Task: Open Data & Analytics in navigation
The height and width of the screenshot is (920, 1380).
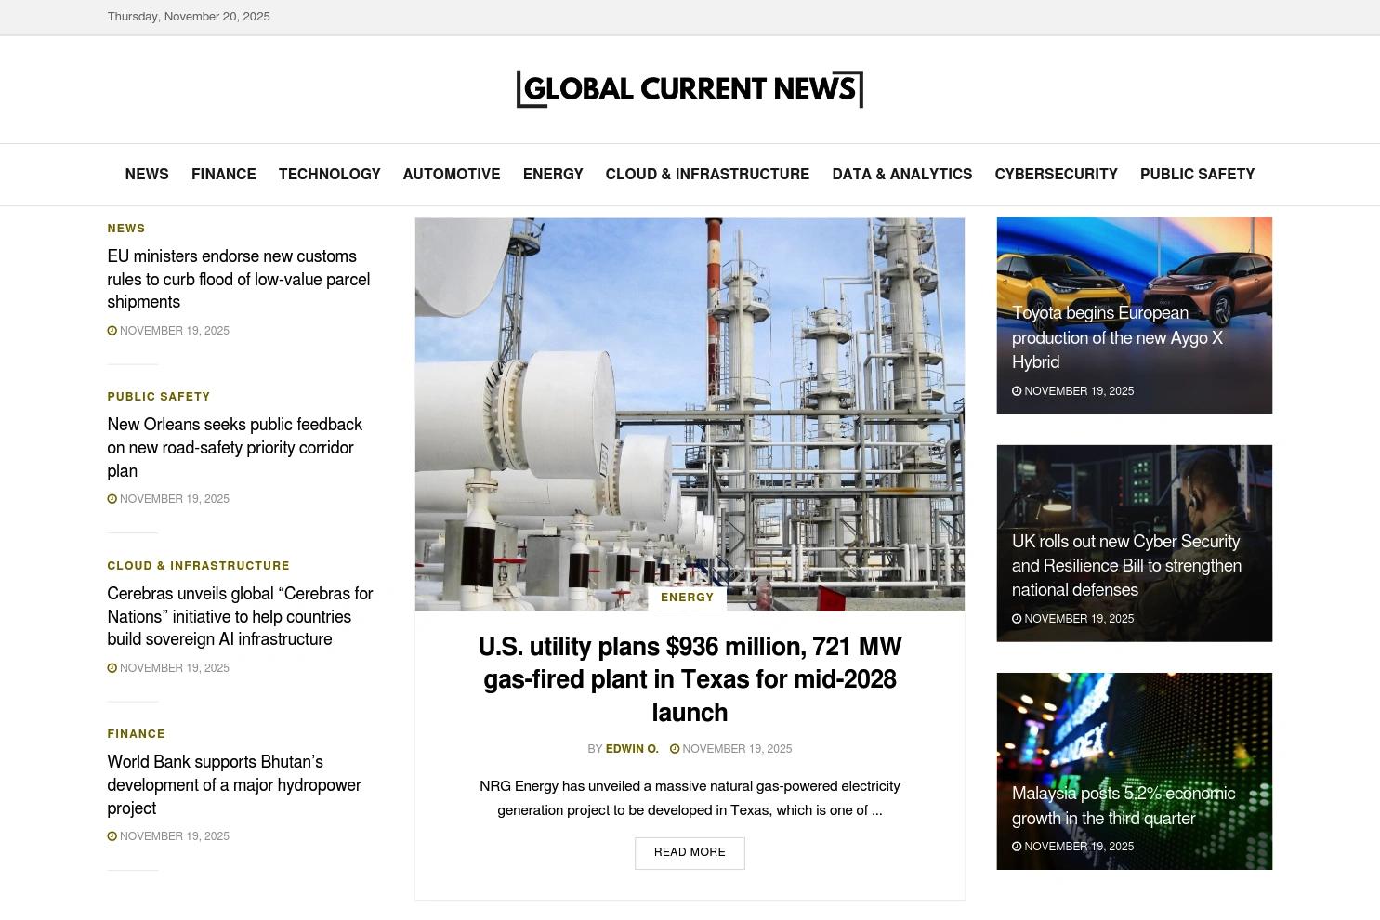Action: pyautogui.click(x=902, y=175)
